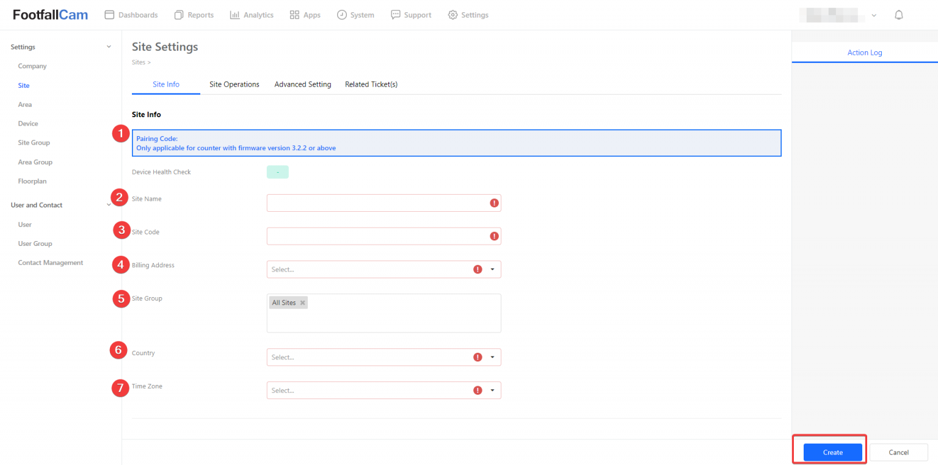This screenshot has height=465, width=938.
Task: Click the Create button
Action: click(x=832, y=452)
